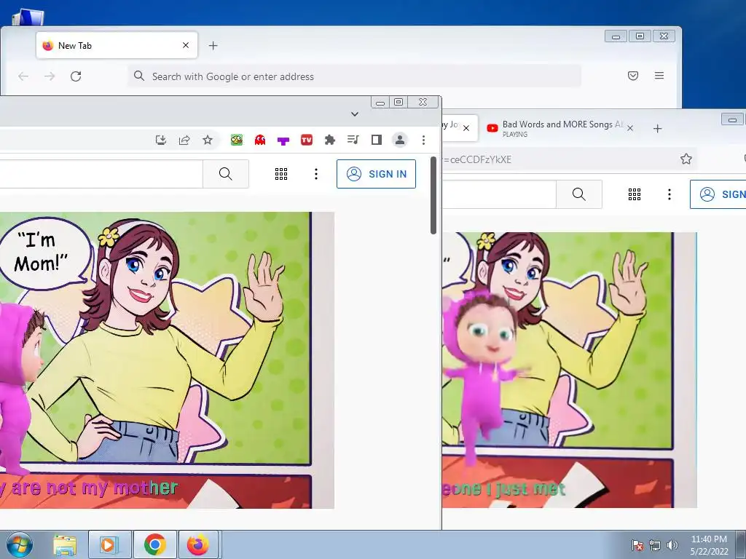Viewport: 746px width, 559px height.
Task: Open volume control in system tray
Action: pos(672,544)
